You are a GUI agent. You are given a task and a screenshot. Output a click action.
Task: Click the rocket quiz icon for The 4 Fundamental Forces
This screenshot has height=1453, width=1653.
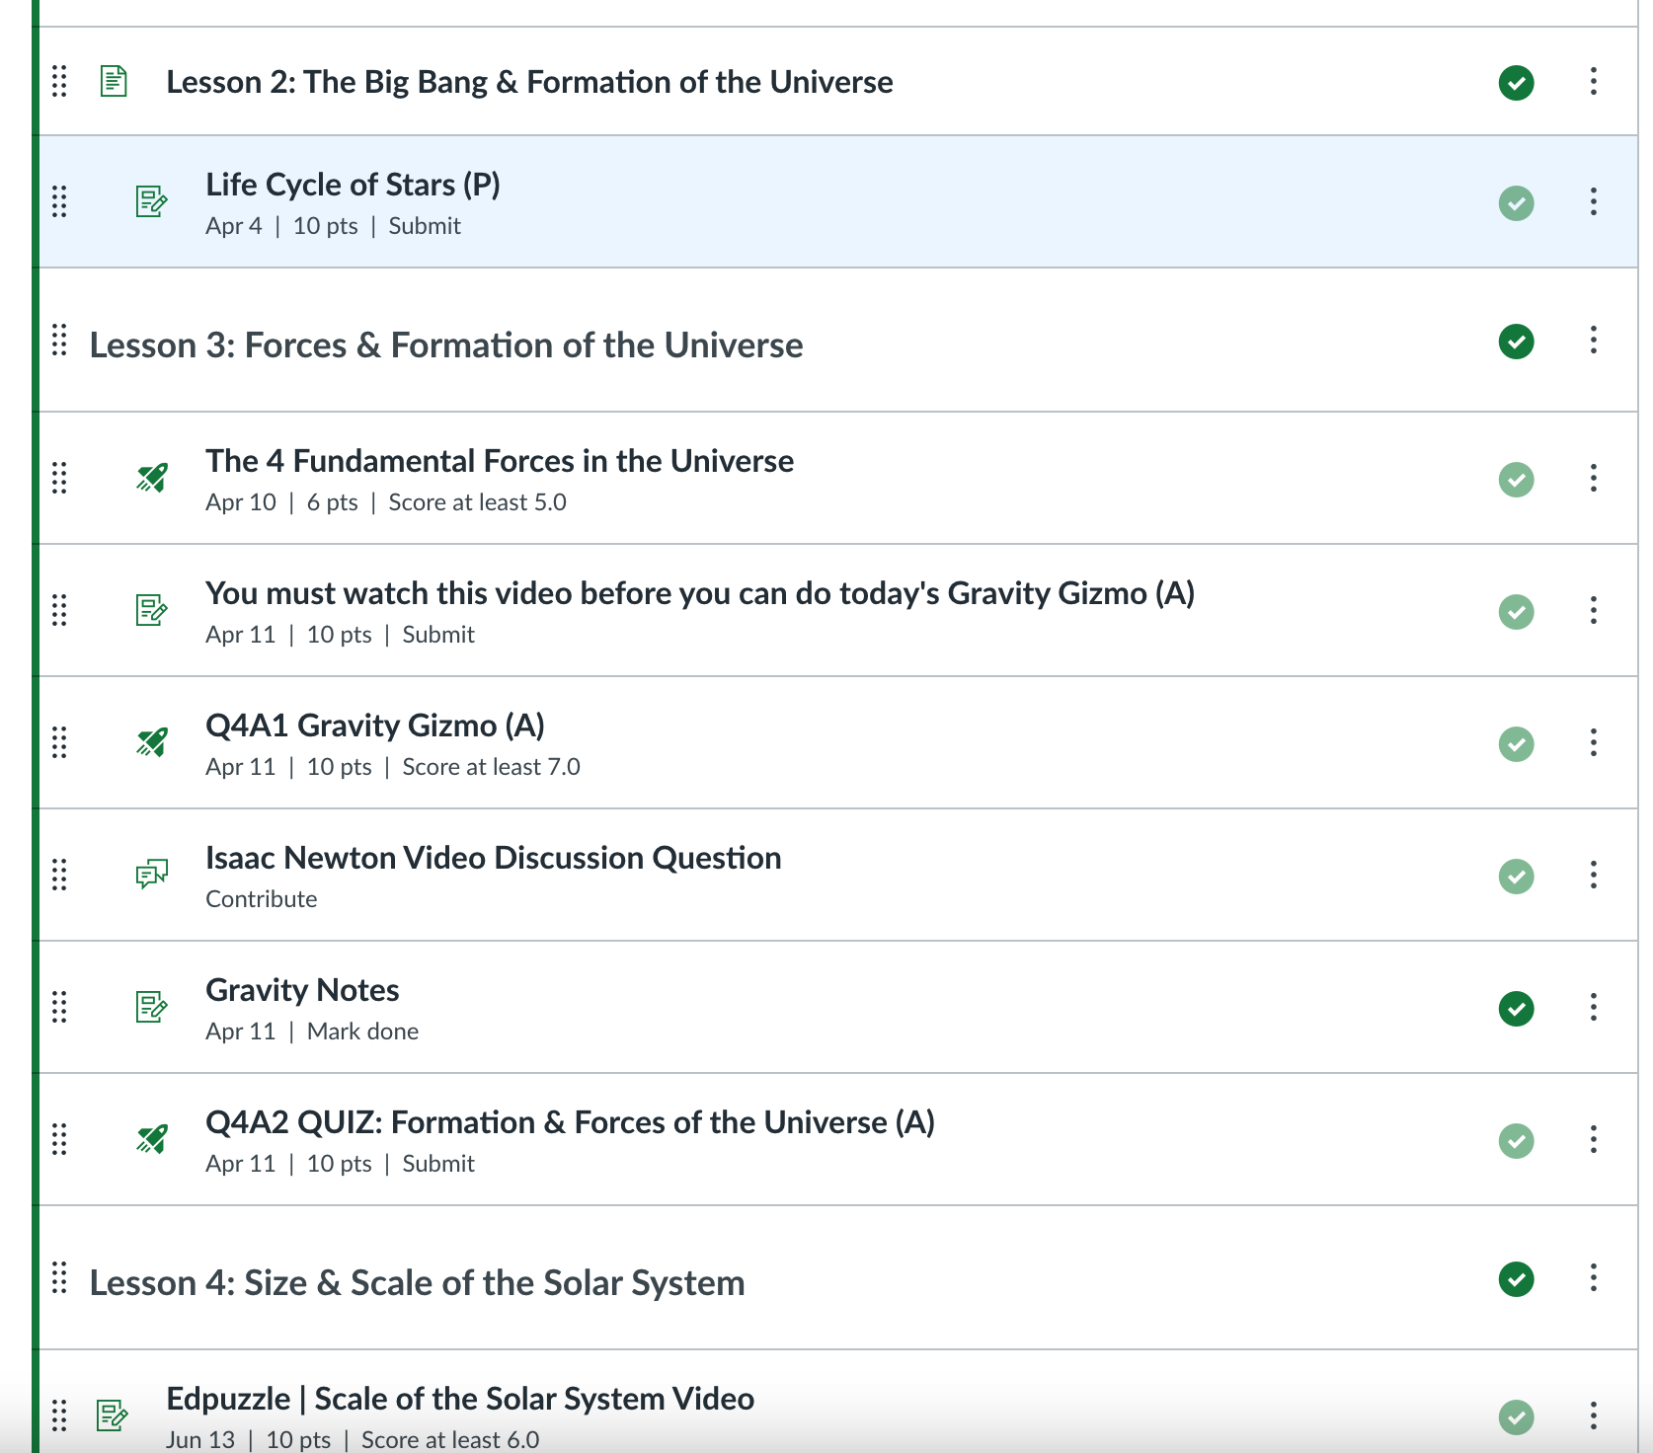click(x=151, y=478)
